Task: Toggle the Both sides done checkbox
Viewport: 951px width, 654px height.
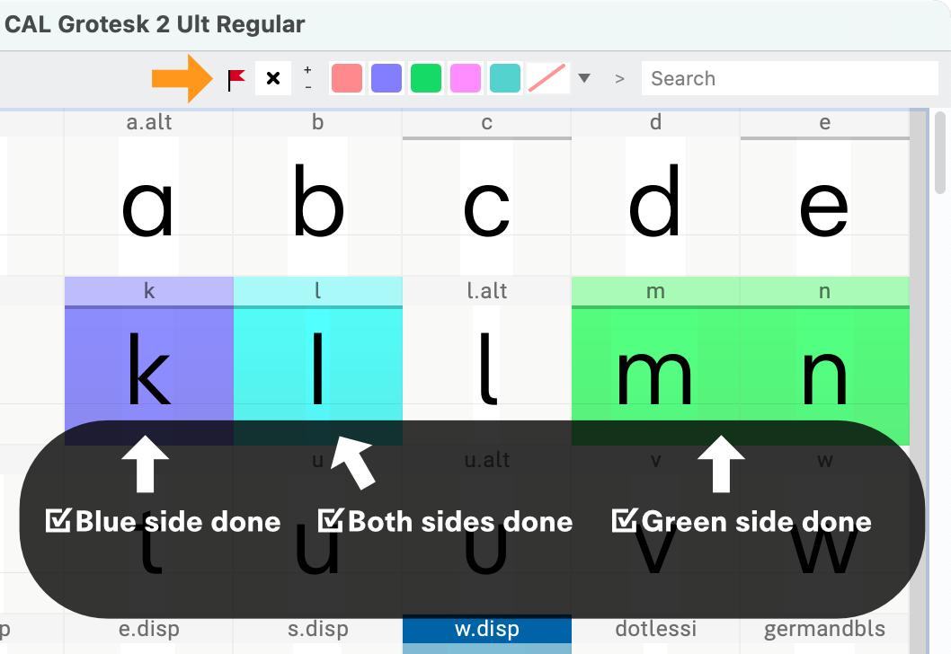Action: pyautogui.click(x=331, y=520)
